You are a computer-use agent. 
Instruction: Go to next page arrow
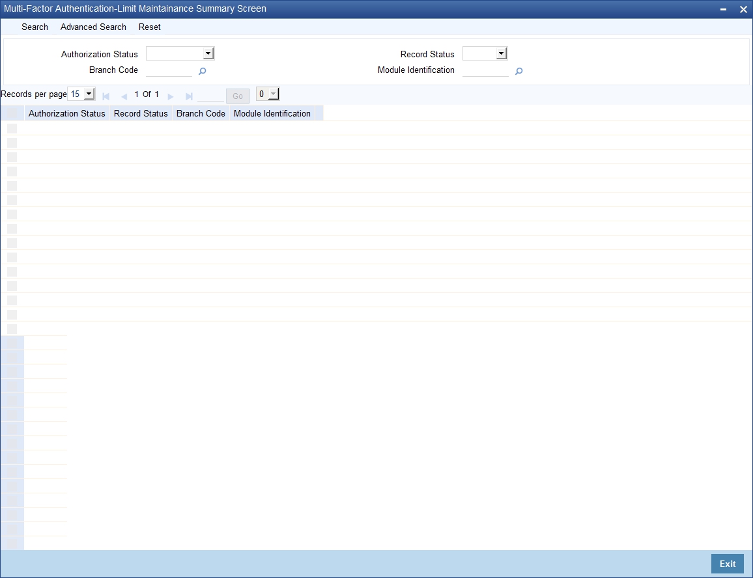(171, 96)
